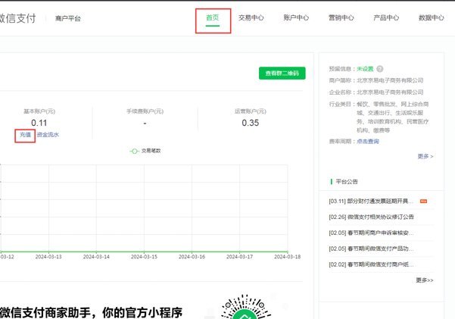Click the 2024-03-13 date label on the chart axis
Viewport: 455px width, 319px height.
coord(48,257)
